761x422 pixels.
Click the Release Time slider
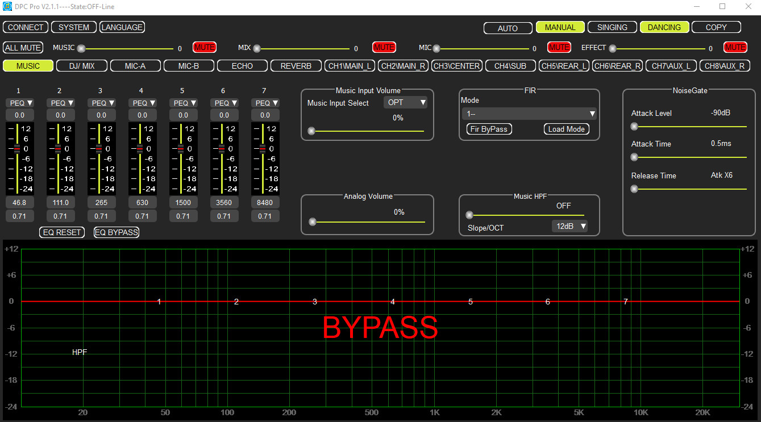point(689,189)
